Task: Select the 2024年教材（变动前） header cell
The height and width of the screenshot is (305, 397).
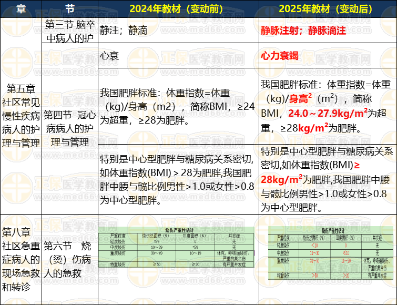Action: [178, 9]
